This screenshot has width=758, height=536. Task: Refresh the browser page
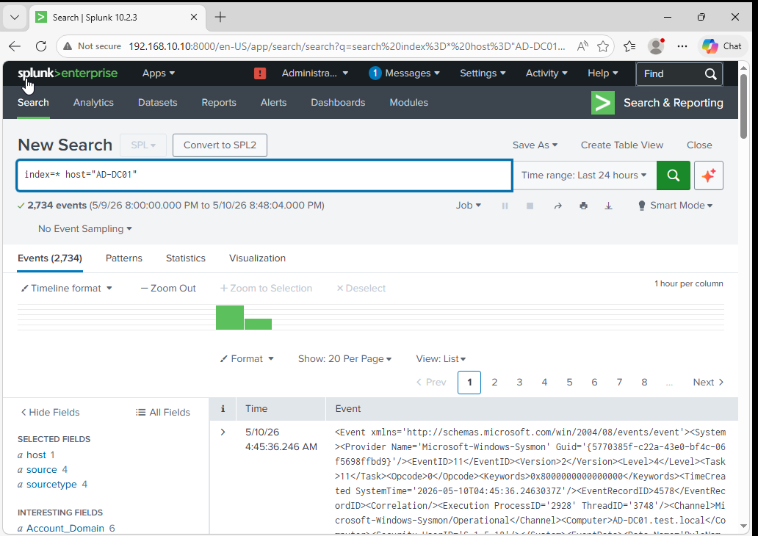pyautogui.click(x=41, y=46)
